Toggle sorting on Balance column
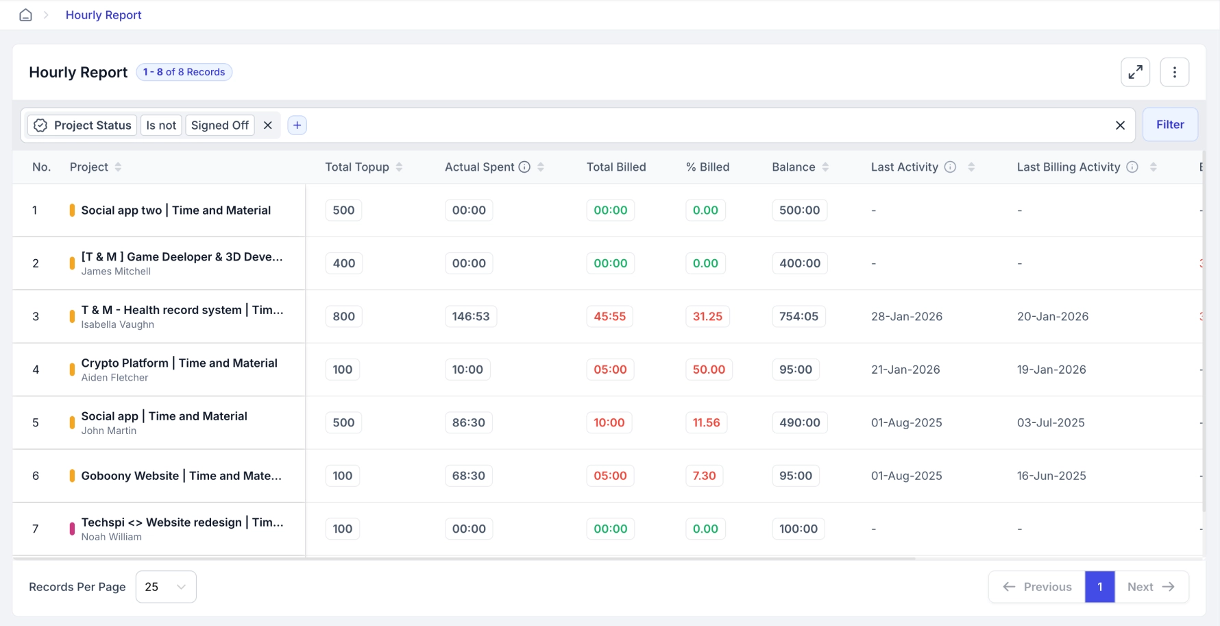This screenshot has width=1220, height=626. tap(827, 167)
